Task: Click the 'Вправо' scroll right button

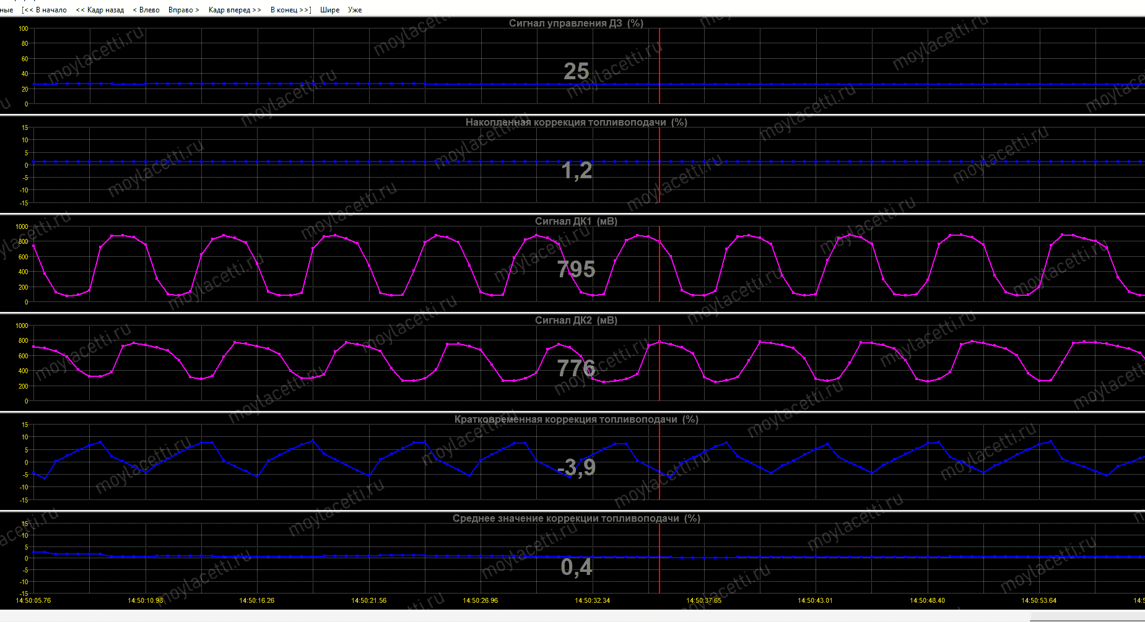Action: pos(183,10)
